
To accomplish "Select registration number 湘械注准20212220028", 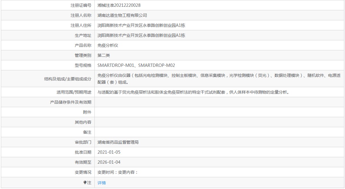I will click(x=119, y=5).
